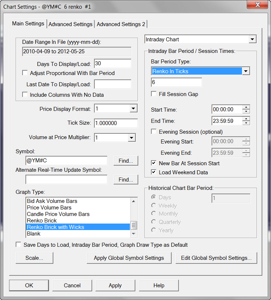Click Graph Type list scroll down arrow
Image resolution: width=271 pixels, height=300 pixels.
134,234
